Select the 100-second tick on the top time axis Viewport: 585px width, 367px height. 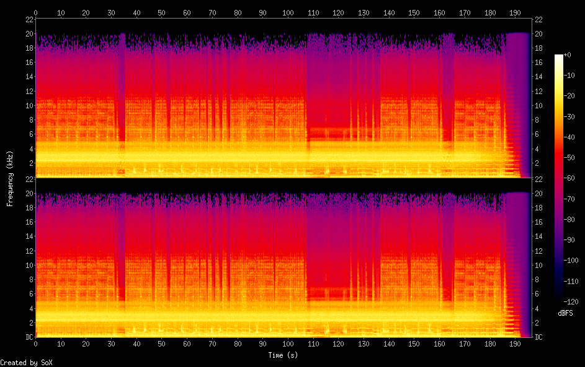click(288, 12)
